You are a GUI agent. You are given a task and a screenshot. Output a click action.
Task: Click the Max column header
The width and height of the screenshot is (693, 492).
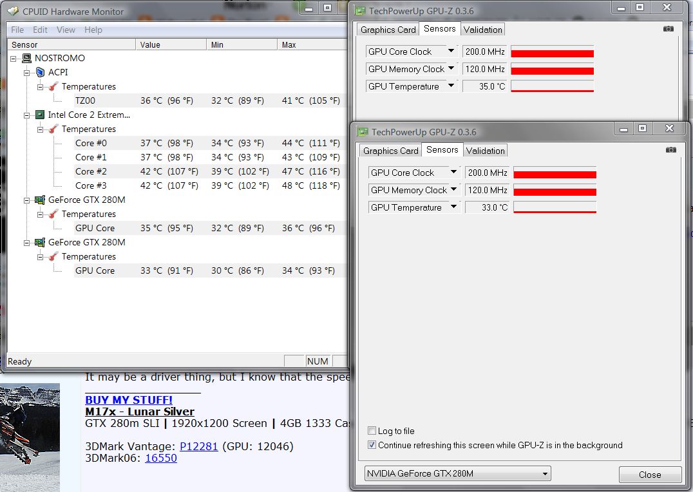[x=312, y=44]
